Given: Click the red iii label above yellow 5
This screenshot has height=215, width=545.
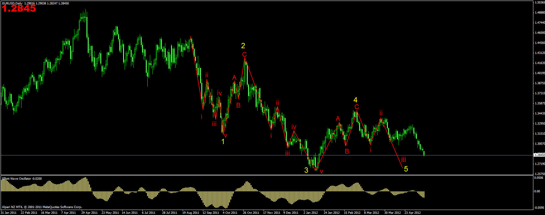Looking at the screenshot, I should click(x=403, y=160).
